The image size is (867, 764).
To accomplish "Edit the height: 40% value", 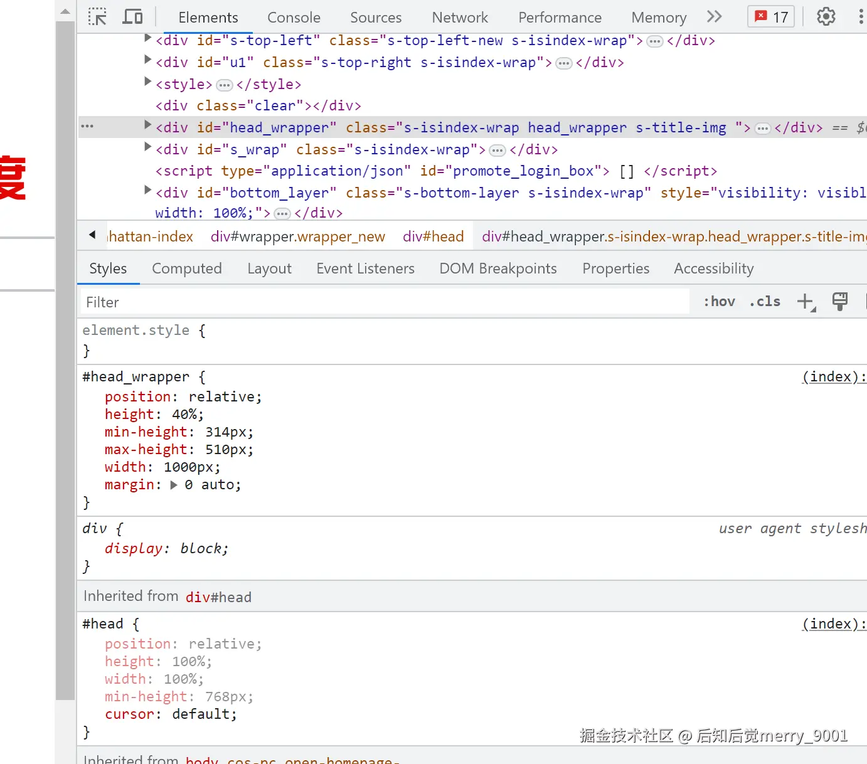I will tap(184, 414).
